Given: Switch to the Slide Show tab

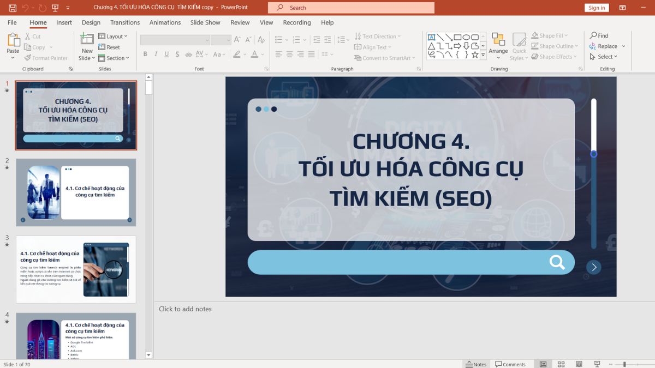Looking at the screenshot, I should [x=205, y=22].
